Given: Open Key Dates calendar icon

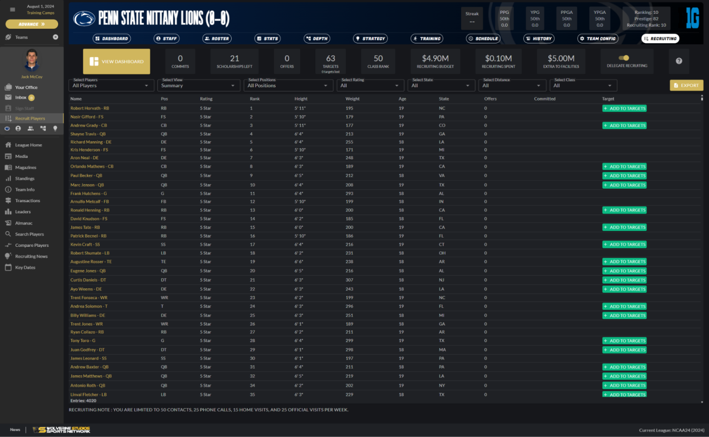Looking at the screenshot, I should click(x=8, y=267).
